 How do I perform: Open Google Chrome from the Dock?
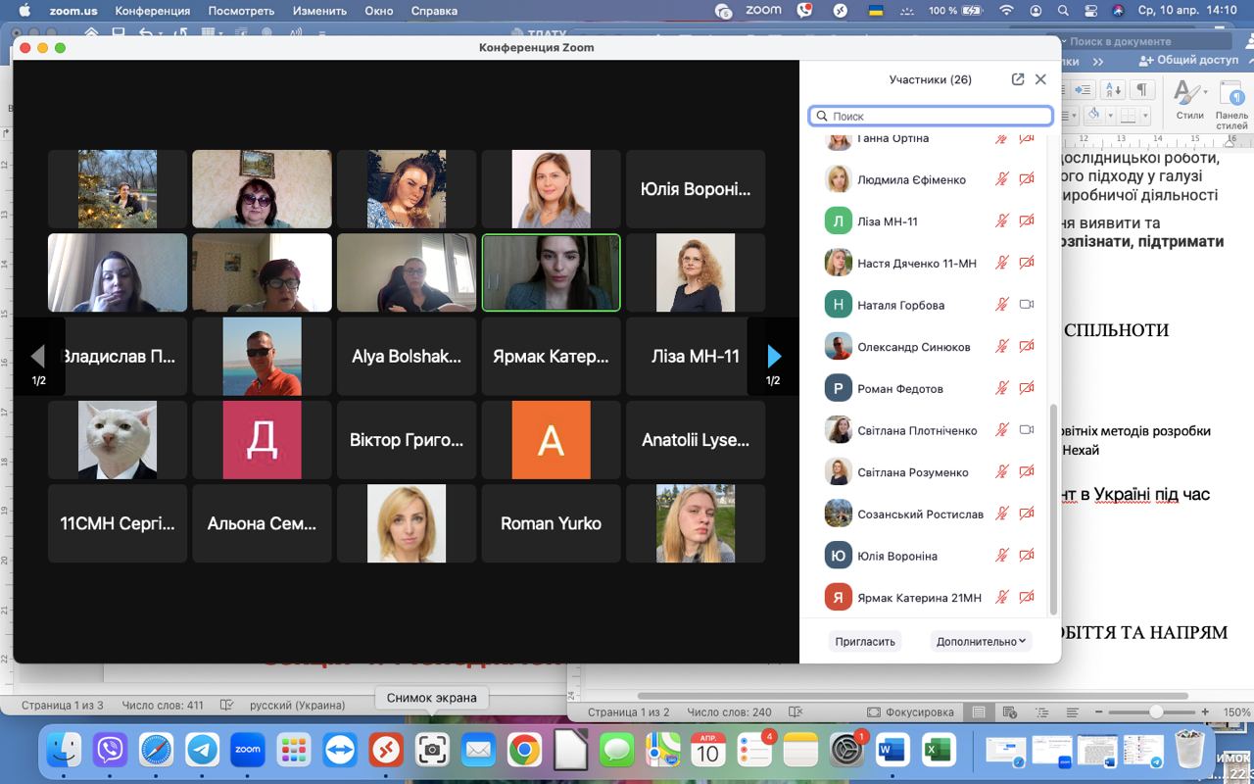click(x=524, y=751)
